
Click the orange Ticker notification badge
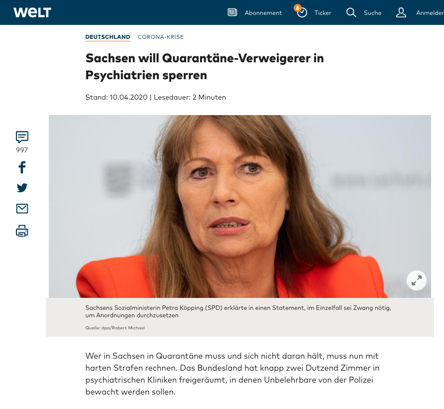coord(297,8)
